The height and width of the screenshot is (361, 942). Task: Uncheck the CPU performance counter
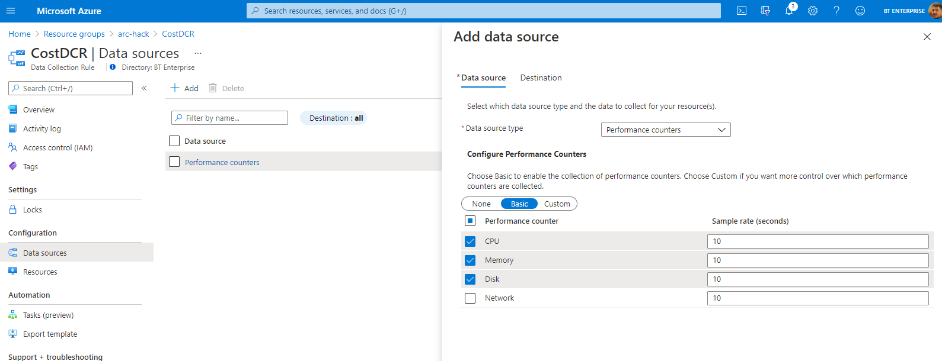point(470,241)
